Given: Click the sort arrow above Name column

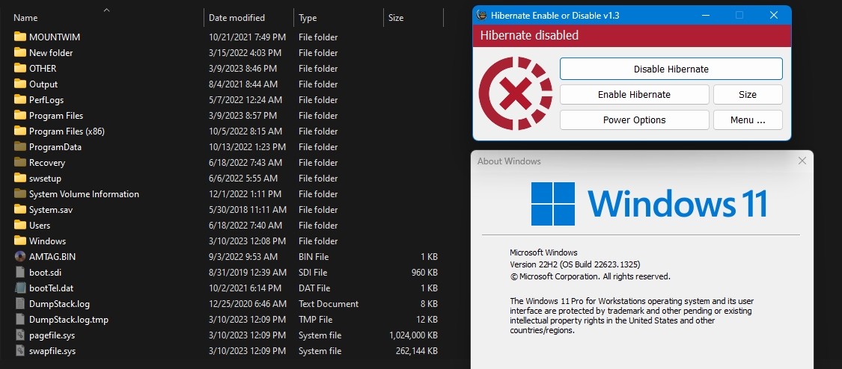Looking at the screenshot, I should [106, 10].
